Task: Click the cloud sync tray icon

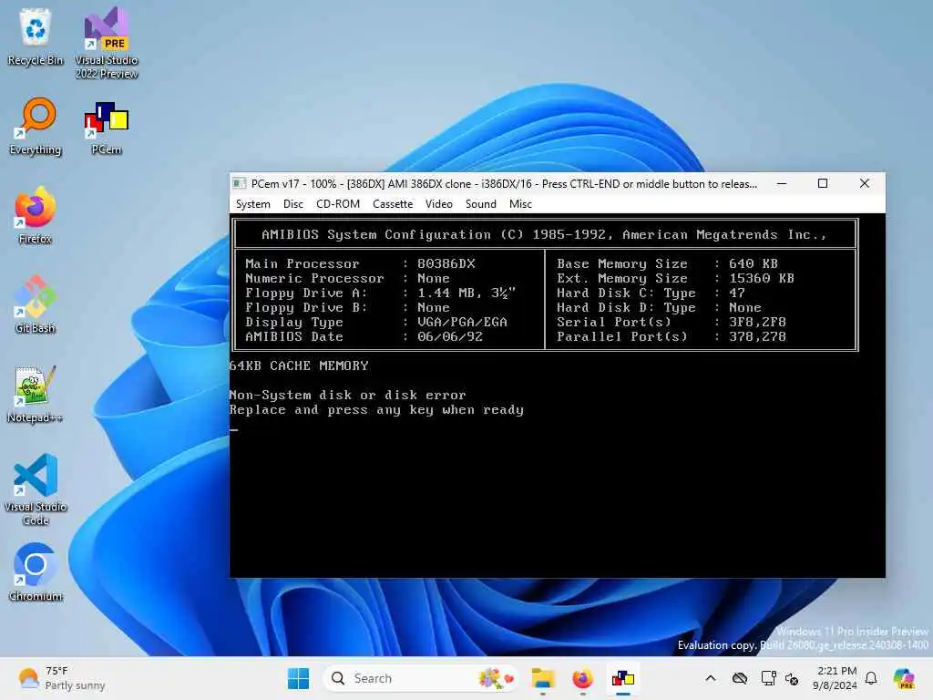Action: pos(740,678)
